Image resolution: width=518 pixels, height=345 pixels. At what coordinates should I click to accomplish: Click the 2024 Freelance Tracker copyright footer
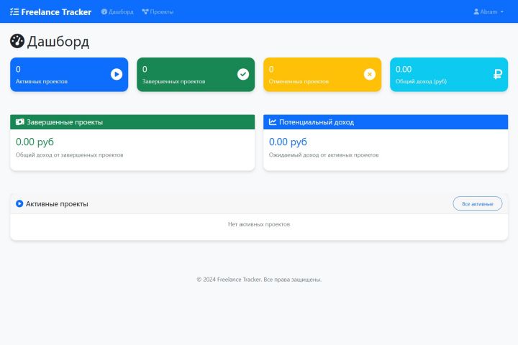point(259,280)
